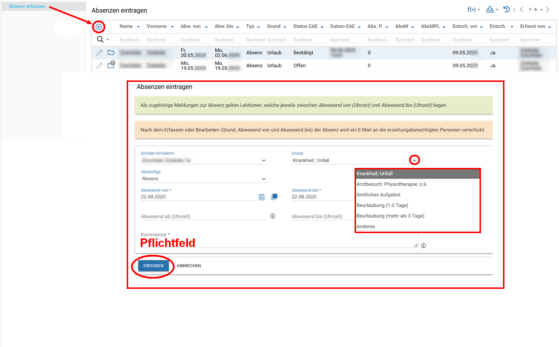
Task: Open the Absenztyp dropdown
Action: click(x=263, y=179)
